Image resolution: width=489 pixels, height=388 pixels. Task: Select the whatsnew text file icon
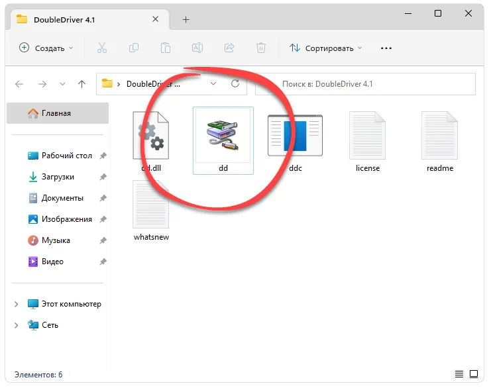pos(151,204)
